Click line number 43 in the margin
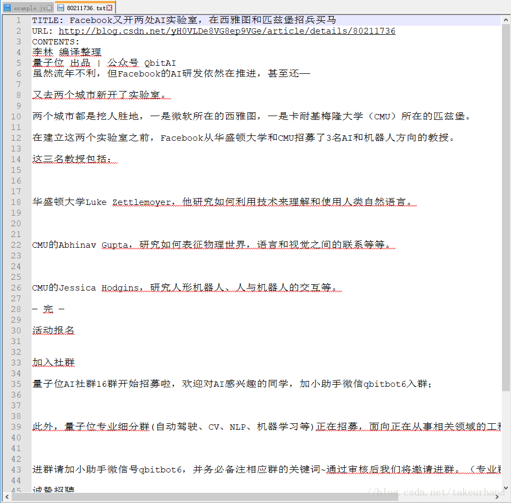 coord(16,470)
